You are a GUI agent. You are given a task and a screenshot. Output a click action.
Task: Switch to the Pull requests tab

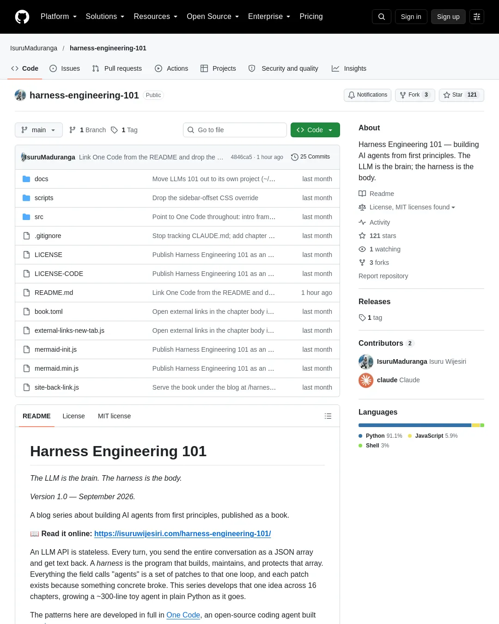click(x=117, y=68)
